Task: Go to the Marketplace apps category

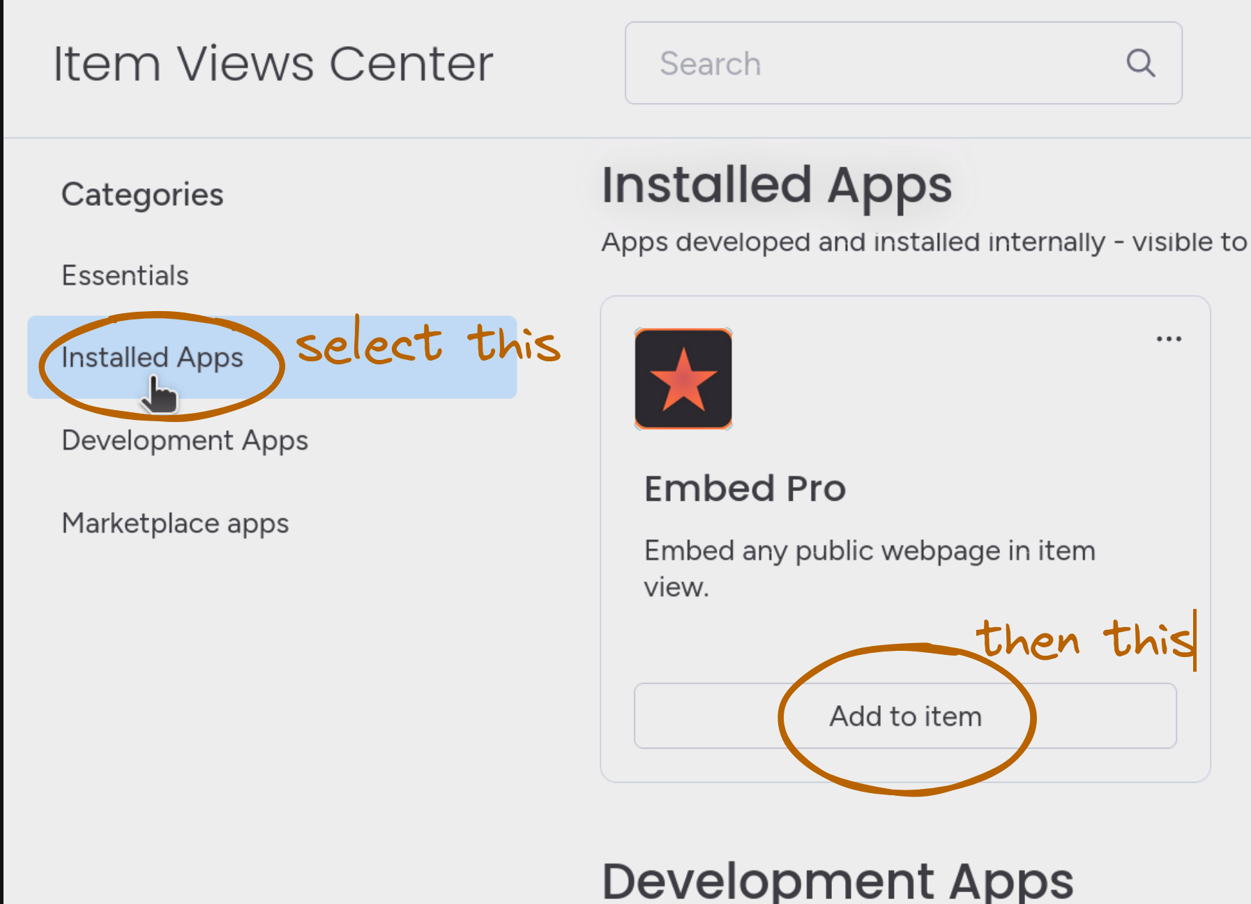Action: 175,523
